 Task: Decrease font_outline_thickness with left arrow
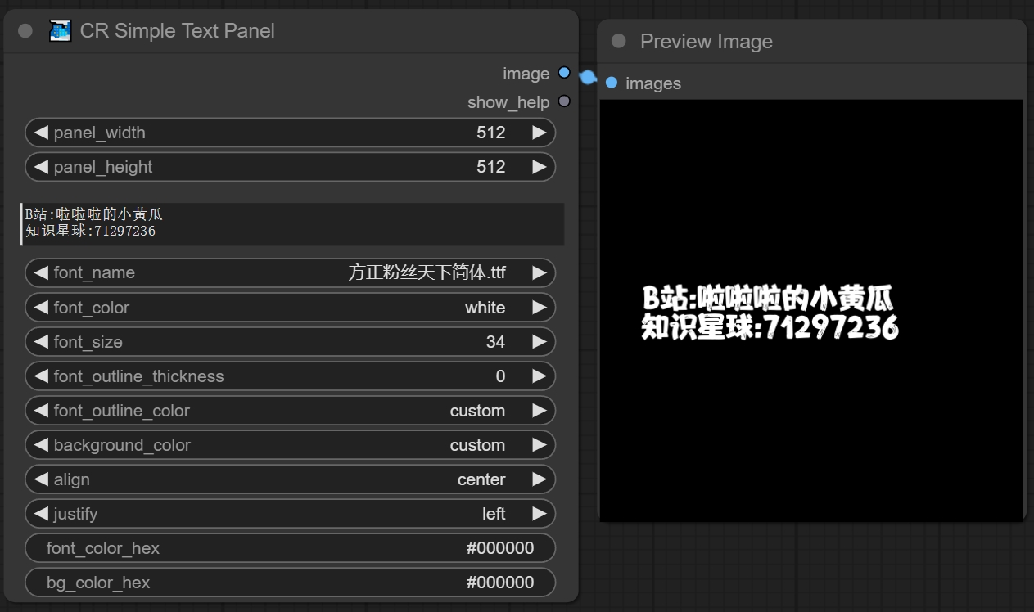coord(41,376)
